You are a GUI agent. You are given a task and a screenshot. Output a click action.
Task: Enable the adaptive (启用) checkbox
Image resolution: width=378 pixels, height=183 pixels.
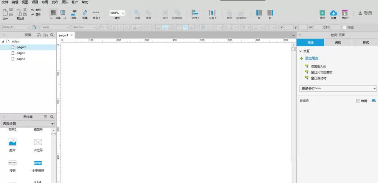[358, 101]
